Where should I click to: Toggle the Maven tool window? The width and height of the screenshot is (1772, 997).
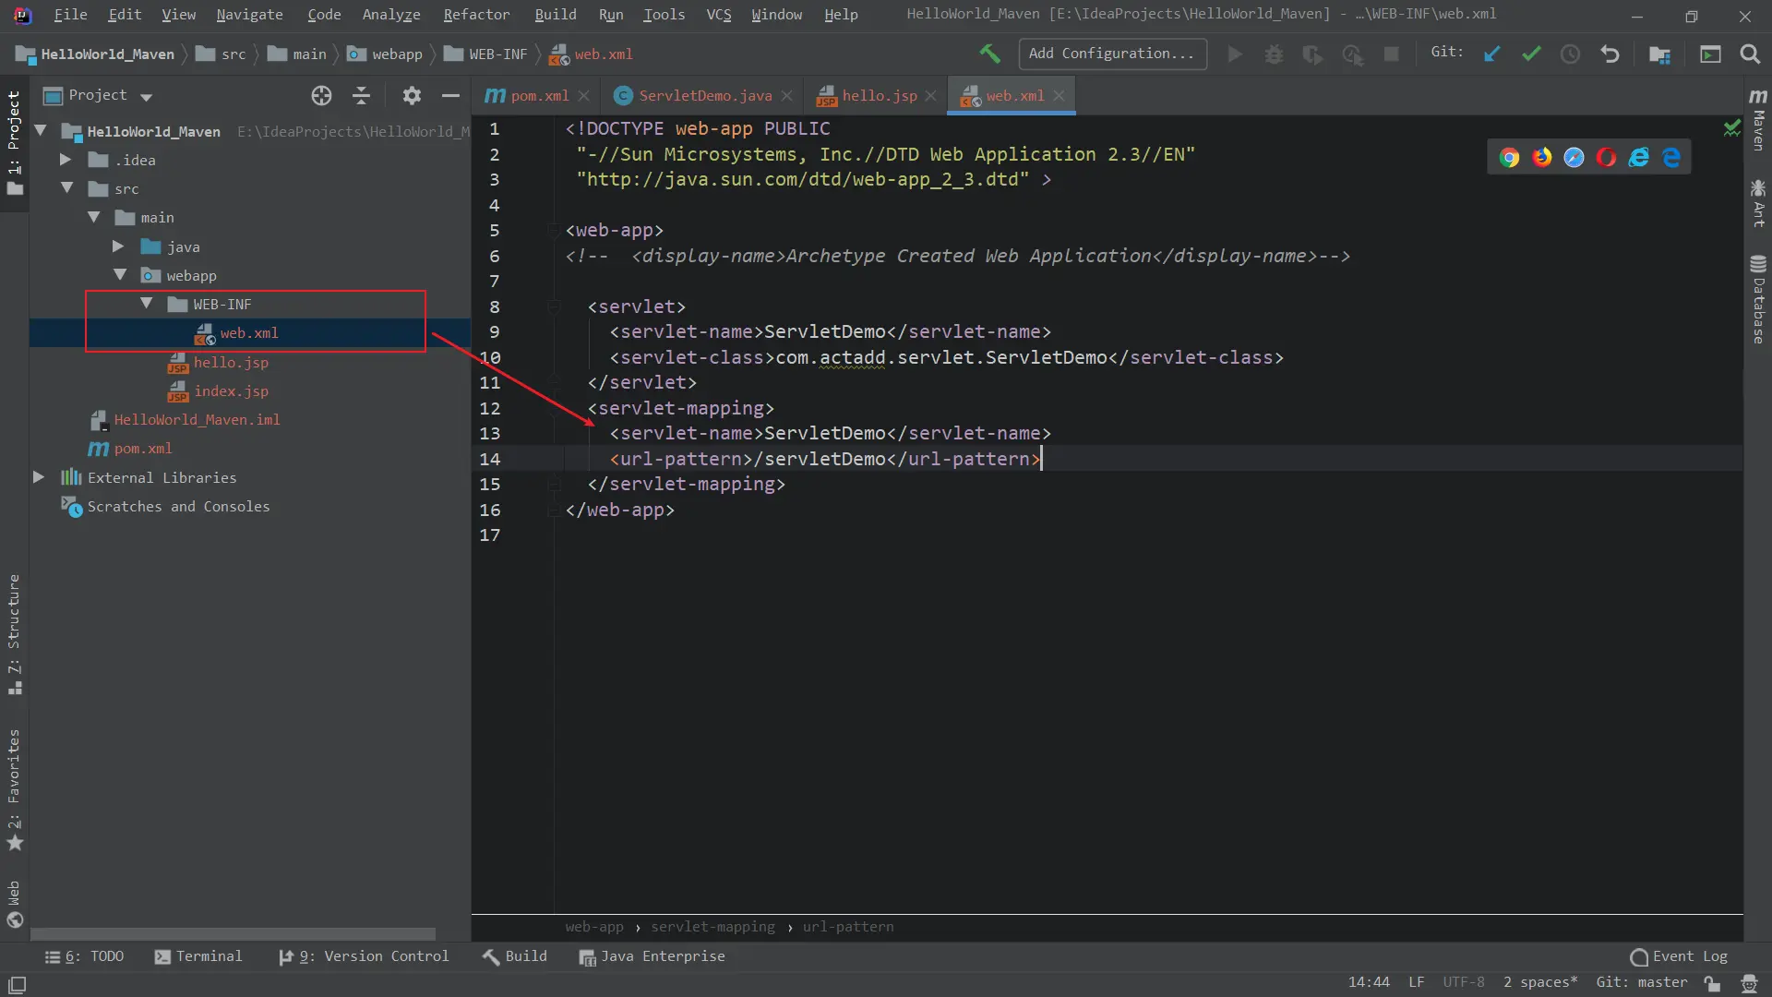click(1757, 120)
